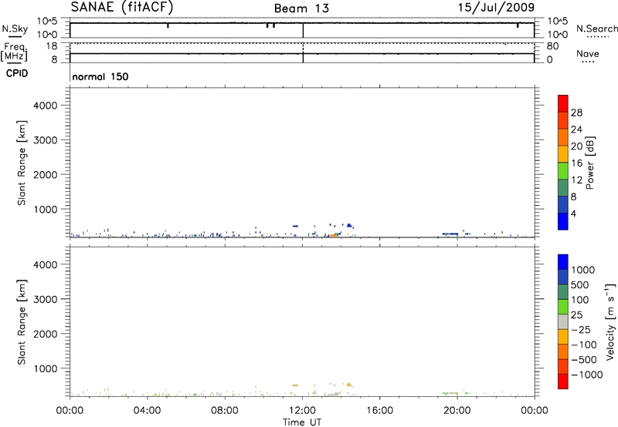Viewport: 618px width, 427px height.
Task: Click the '20' label on the Power colorbar
Action: point(576,146)
